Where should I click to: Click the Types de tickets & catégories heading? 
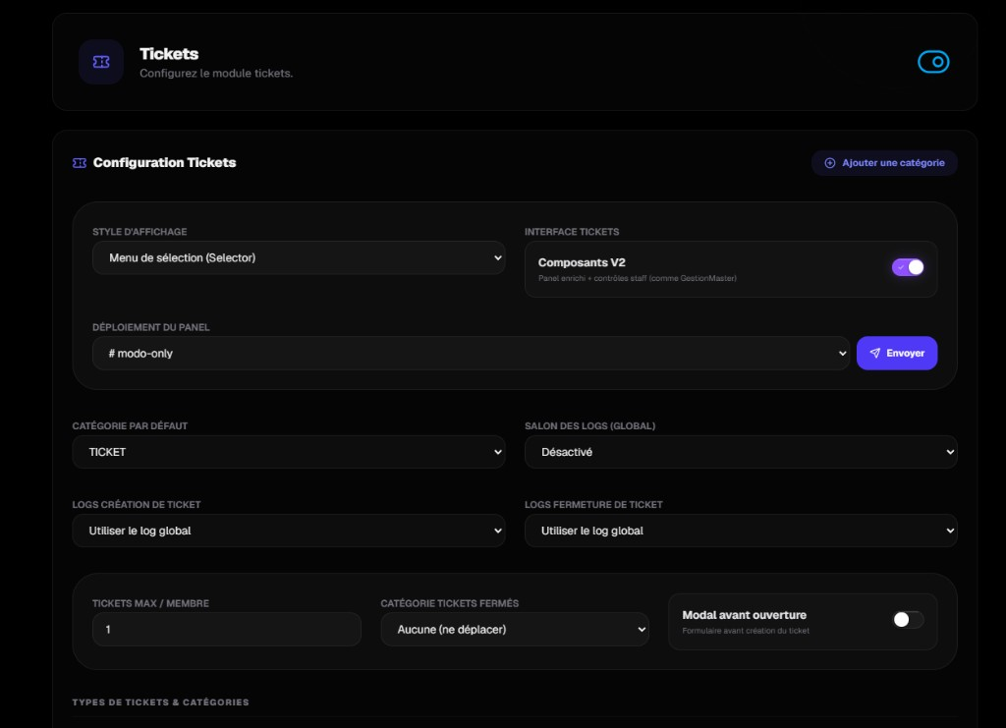pos(160,702)
